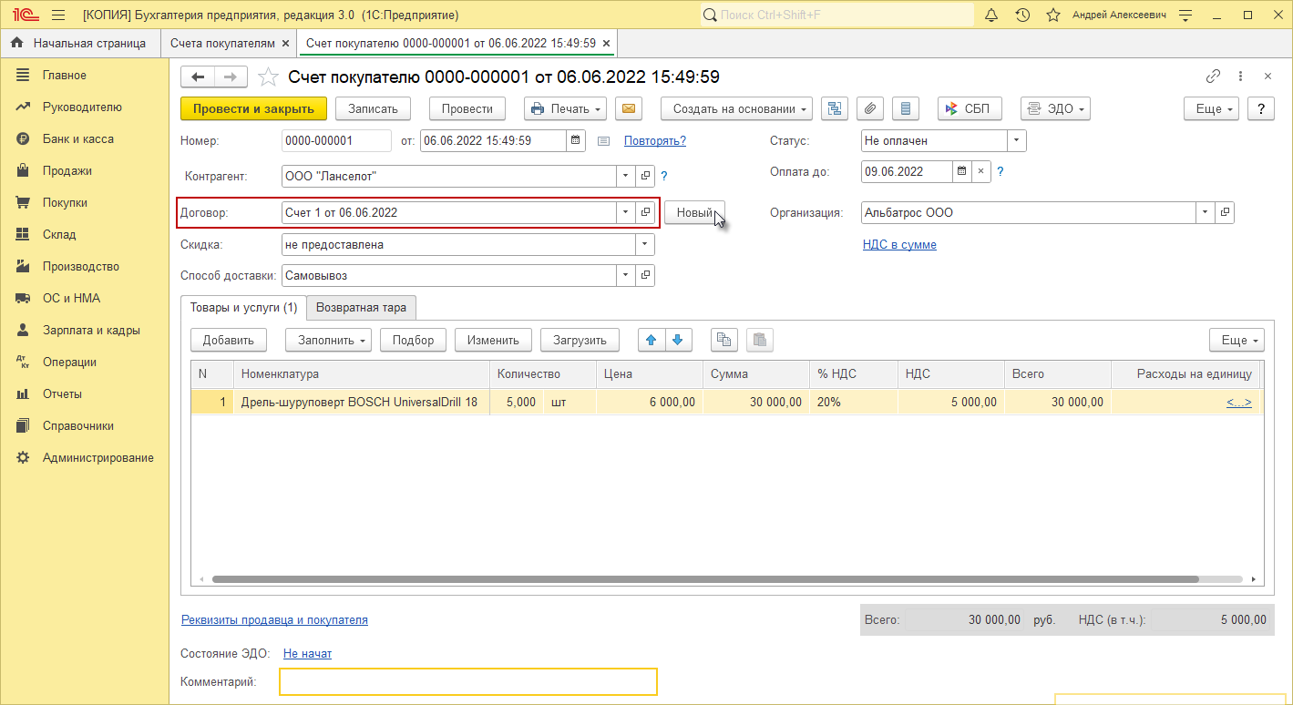The height and width of the screenshot is (705, 1293).
Task: Open favorites star icon in title bar
Action: pos(1052,15)
